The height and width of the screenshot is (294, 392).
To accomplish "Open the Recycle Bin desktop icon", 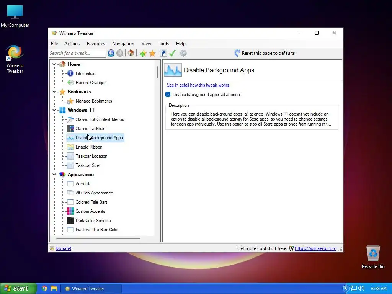I will tap(373, 253).
